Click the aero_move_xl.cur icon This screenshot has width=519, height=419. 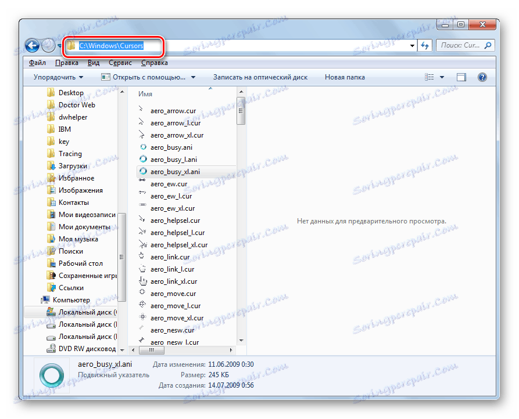tap(142, 316)
